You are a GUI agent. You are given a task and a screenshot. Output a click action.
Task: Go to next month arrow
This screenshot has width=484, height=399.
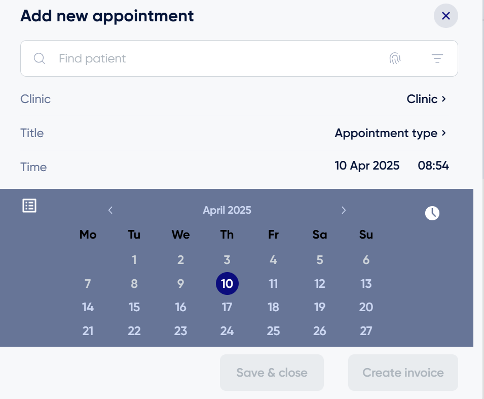[x=344, y=210]
